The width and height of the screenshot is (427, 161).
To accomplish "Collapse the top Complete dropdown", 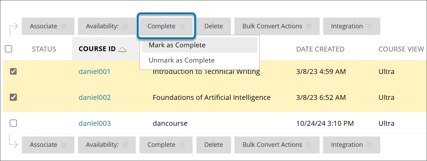I will (167, 26).
